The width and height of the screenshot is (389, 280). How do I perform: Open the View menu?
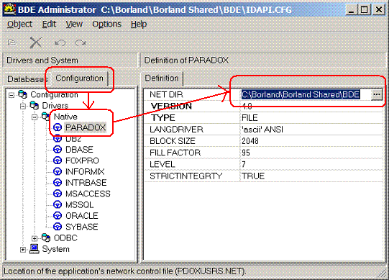pos(74,24)
